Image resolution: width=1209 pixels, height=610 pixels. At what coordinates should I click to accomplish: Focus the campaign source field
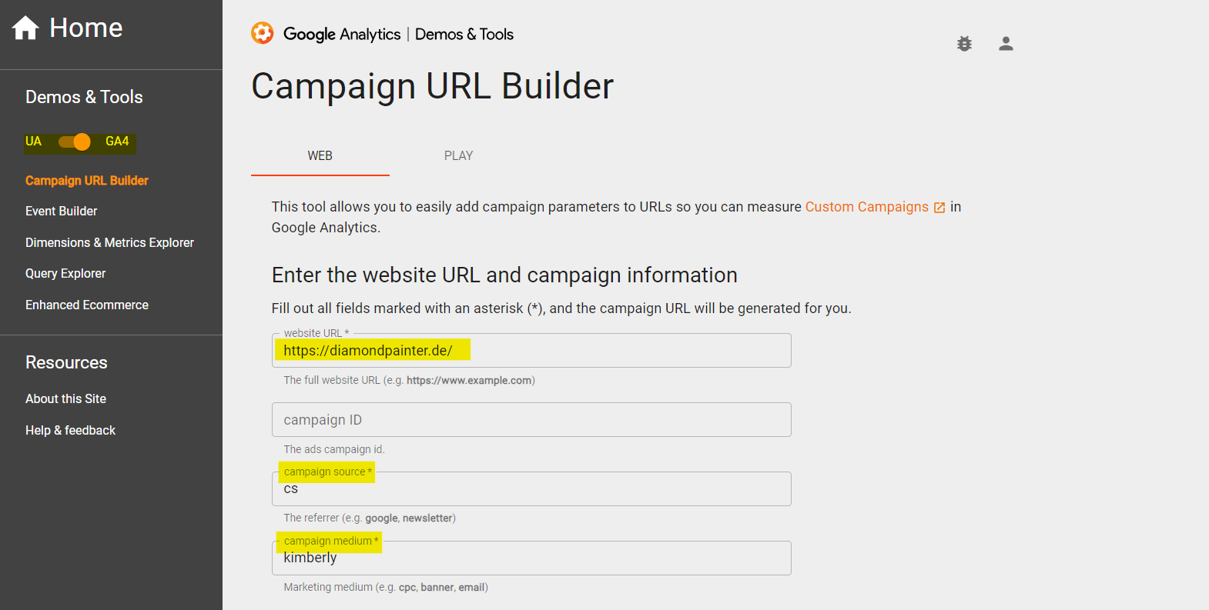click(x=531, y=490)
